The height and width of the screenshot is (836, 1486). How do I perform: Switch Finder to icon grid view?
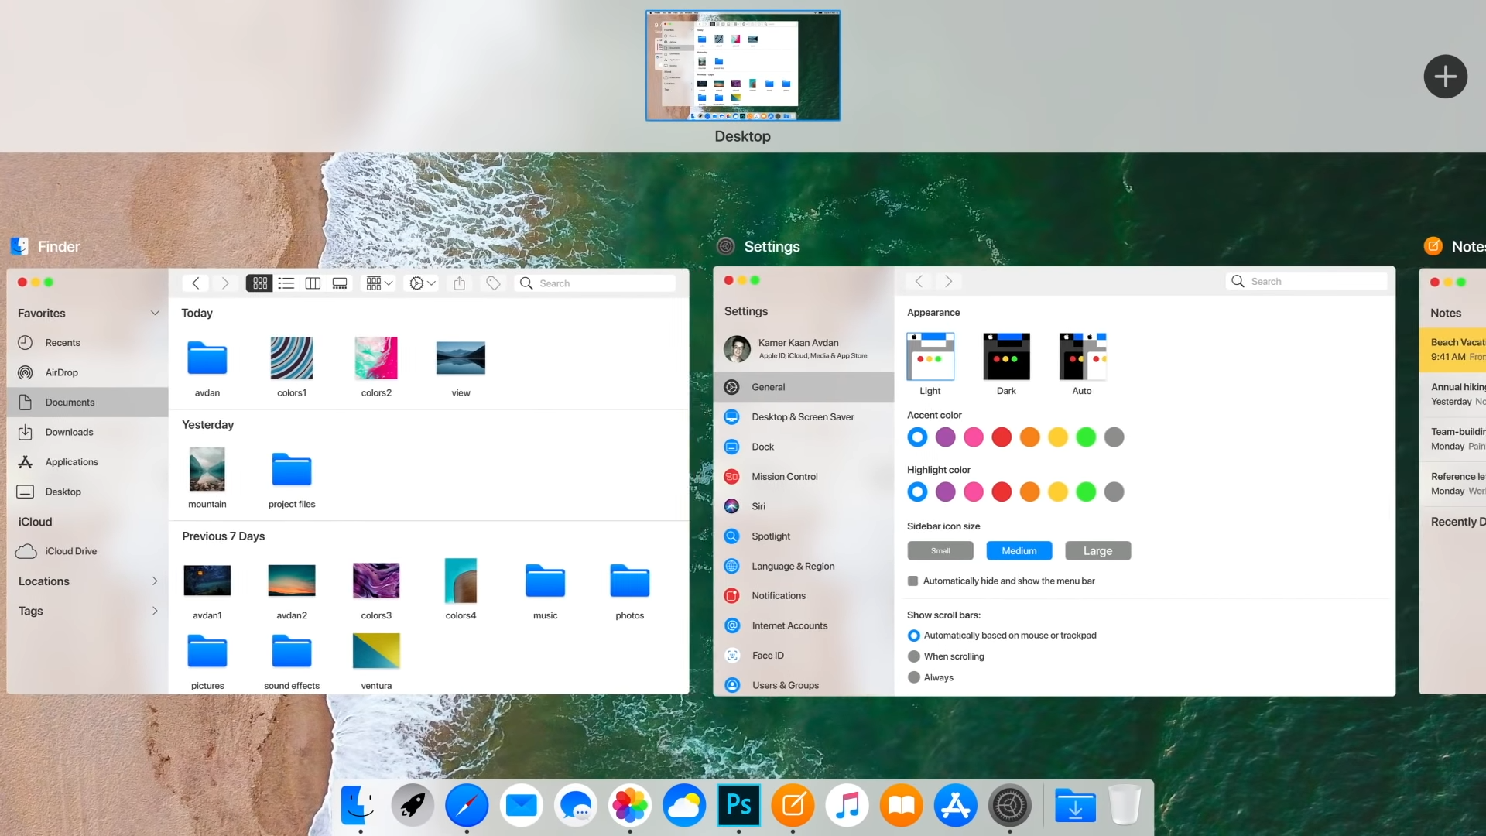(x=260, y=283)
